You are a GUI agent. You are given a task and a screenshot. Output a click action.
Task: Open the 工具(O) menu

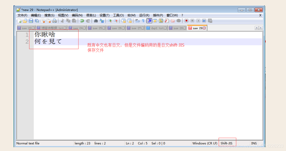(x=118, y=15)
